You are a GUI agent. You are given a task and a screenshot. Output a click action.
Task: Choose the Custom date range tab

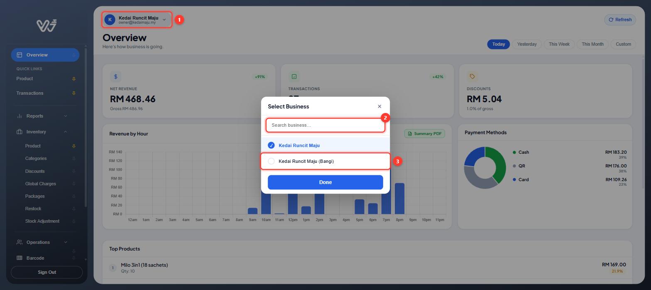(x=623, y=44)
